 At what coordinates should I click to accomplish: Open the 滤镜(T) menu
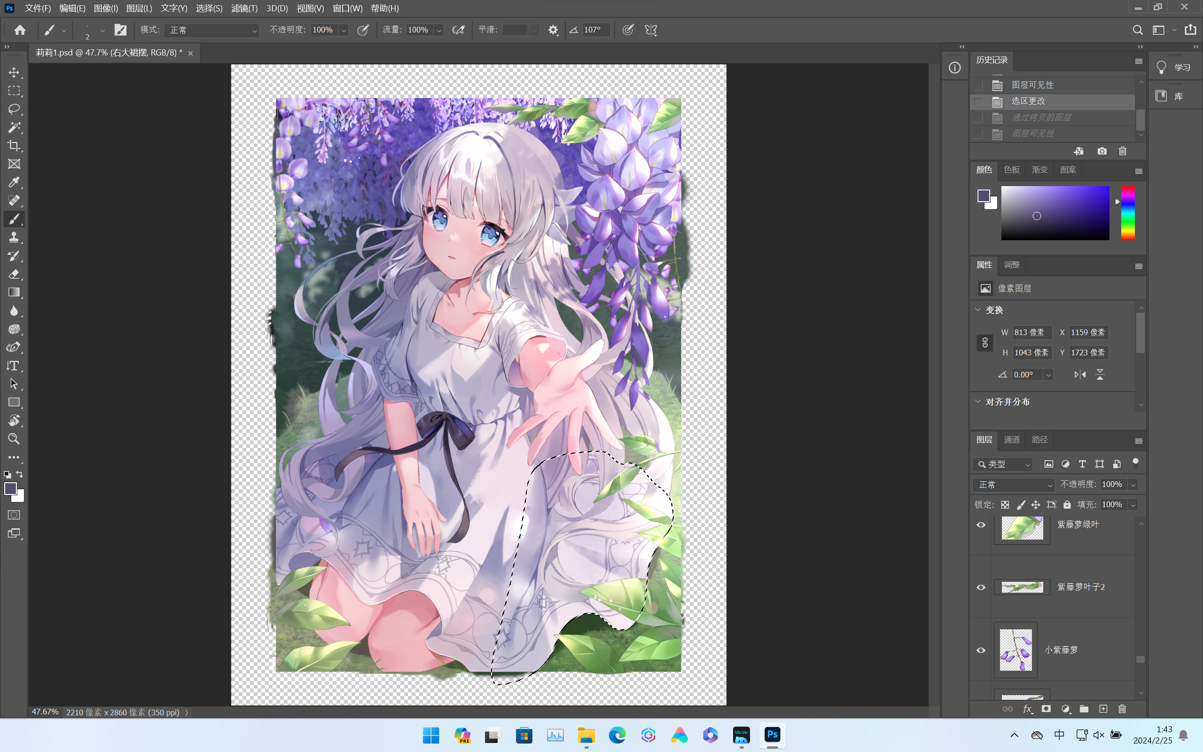[244, 8]
